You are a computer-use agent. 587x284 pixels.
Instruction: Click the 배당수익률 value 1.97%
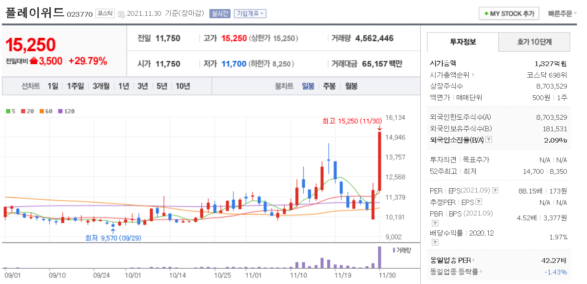pos(558,237)
